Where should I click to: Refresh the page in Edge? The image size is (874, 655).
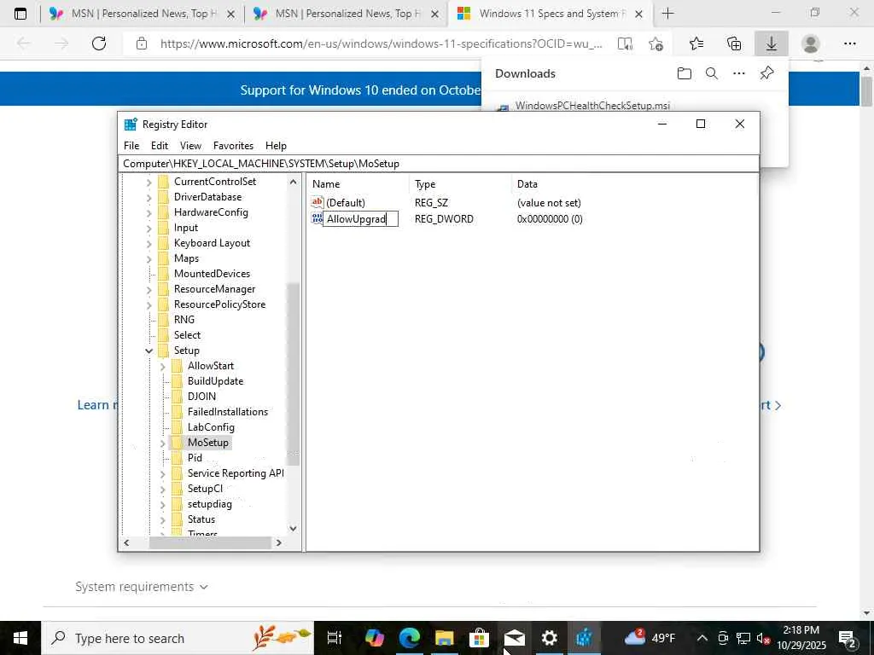(99, 43)
